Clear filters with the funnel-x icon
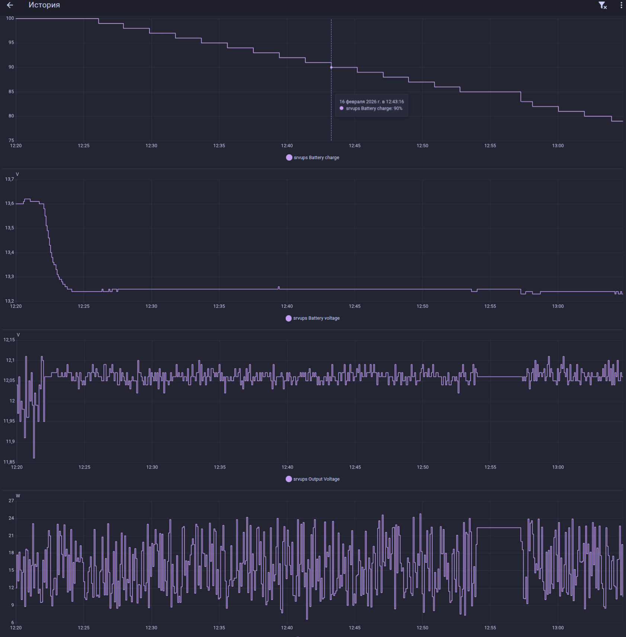626x637 pixels. pos(602,5)
